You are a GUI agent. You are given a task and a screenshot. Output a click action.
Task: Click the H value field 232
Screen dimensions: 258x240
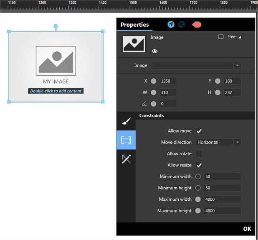click(232, 92)
